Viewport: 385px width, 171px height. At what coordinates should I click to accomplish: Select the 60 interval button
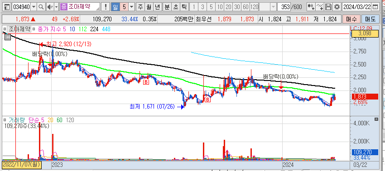pyautogui.click(x=245, y=7)
